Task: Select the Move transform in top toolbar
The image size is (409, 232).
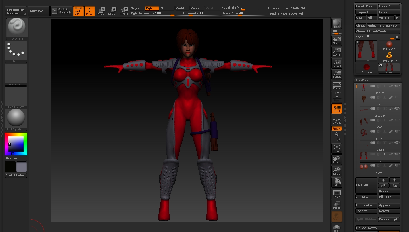Action: tap(101, 11)
